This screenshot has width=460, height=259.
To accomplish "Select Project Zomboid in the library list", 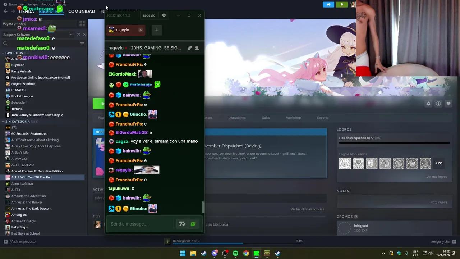I will 23,84.
